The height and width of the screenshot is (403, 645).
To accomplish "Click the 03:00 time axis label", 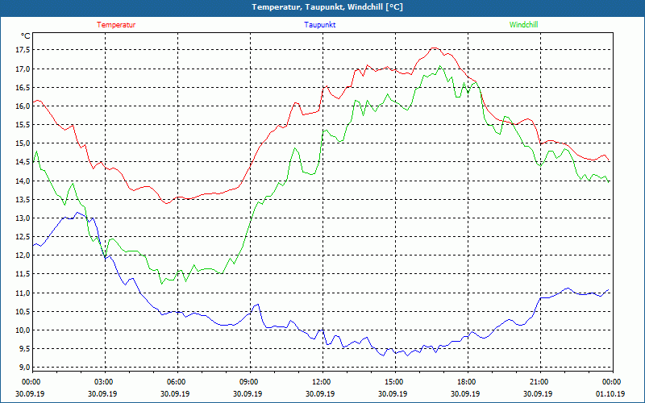I will 106,382.
